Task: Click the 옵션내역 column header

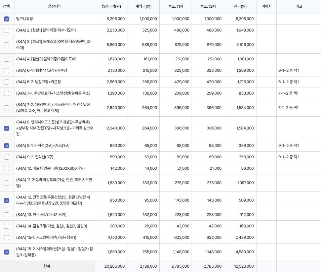Action: [55, 6]
